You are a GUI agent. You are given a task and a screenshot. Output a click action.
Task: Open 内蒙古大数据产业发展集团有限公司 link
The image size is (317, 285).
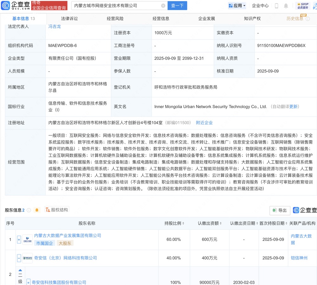click(68, 235)
